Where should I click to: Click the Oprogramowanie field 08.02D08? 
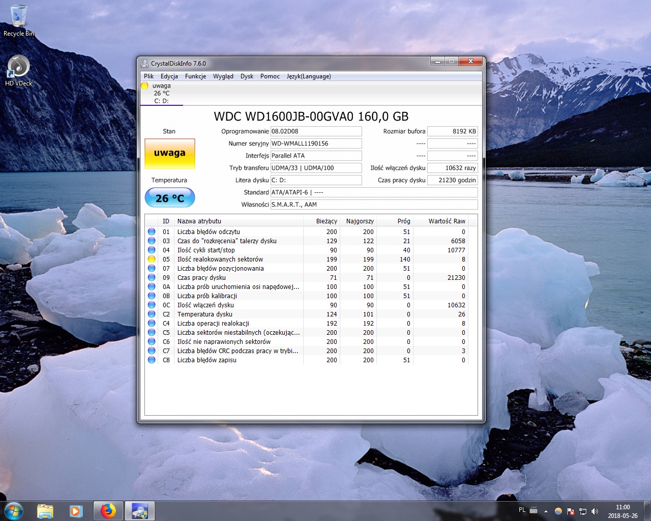click(316, 131)
